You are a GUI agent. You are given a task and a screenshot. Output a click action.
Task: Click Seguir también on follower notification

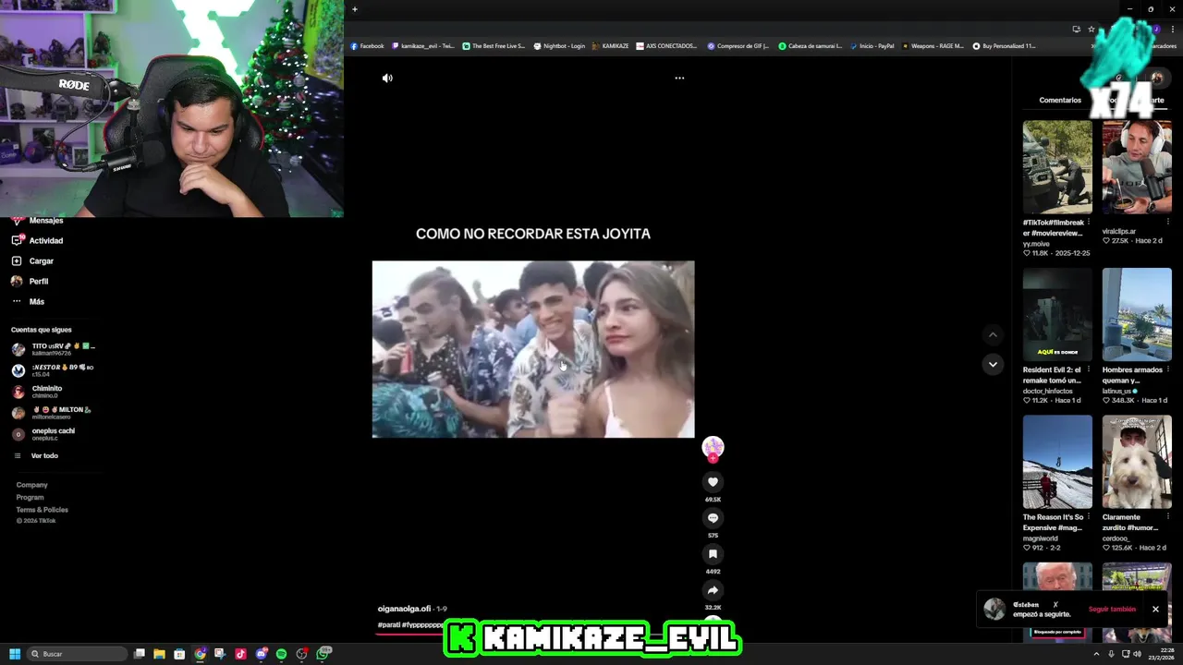pyautogui.click(x=1112, y=609)
